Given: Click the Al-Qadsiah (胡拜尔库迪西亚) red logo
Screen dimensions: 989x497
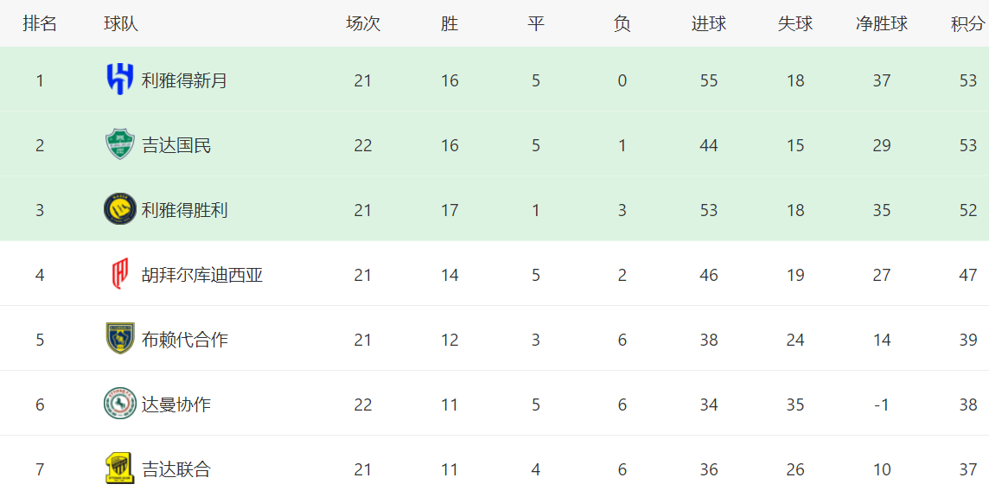Looking at the screenshot, I should 119,274.
